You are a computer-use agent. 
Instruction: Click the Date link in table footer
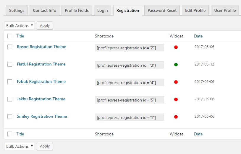click(198, 134)
